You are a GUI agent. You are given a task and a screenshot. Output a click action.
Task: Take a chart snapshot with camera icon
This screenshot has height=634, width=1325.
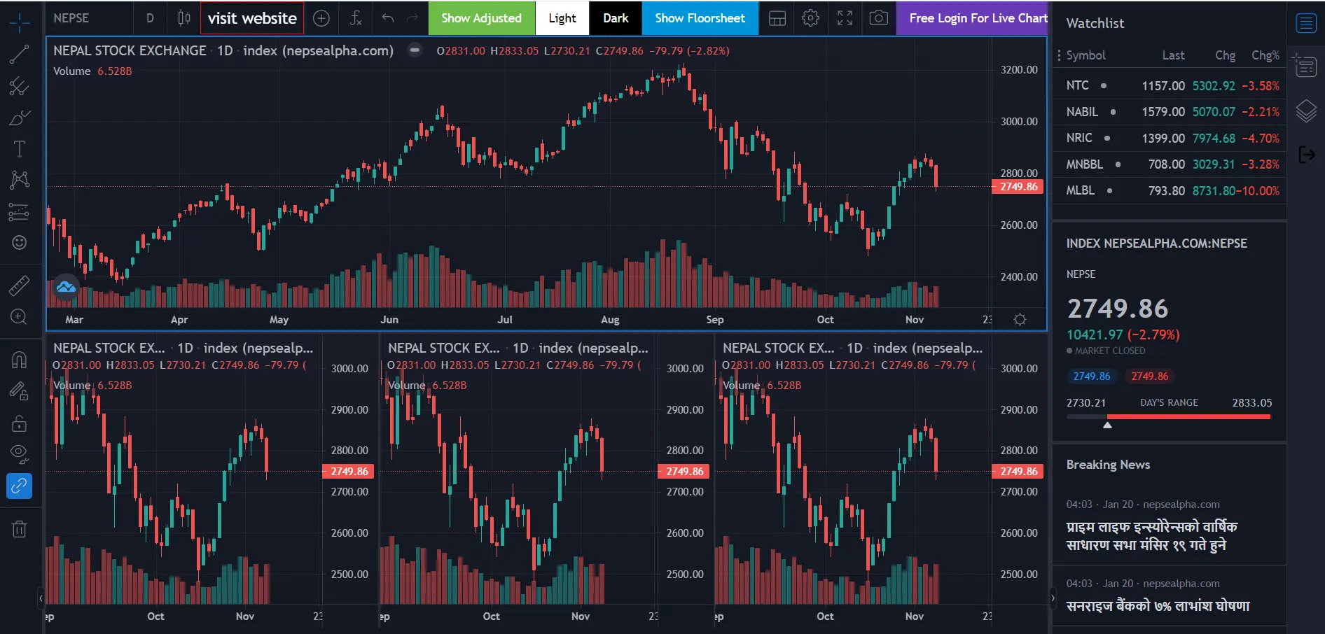click(x=878, y=18)
